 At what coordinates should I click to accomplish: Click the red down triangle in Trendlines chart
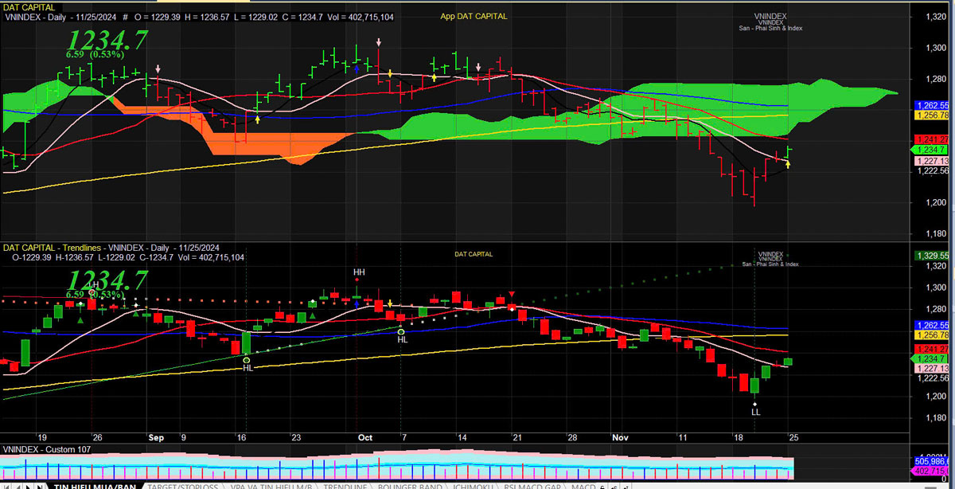[x=511, y=294]
